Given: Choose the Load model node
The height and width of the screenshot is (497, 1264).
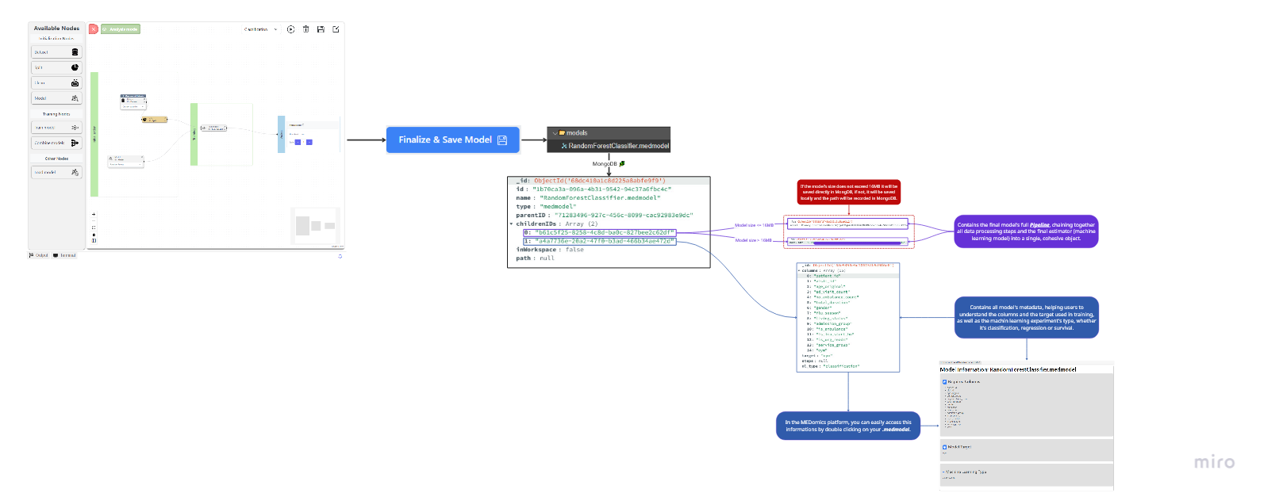Looking at the screenshot, I should [x=56, y=172].
